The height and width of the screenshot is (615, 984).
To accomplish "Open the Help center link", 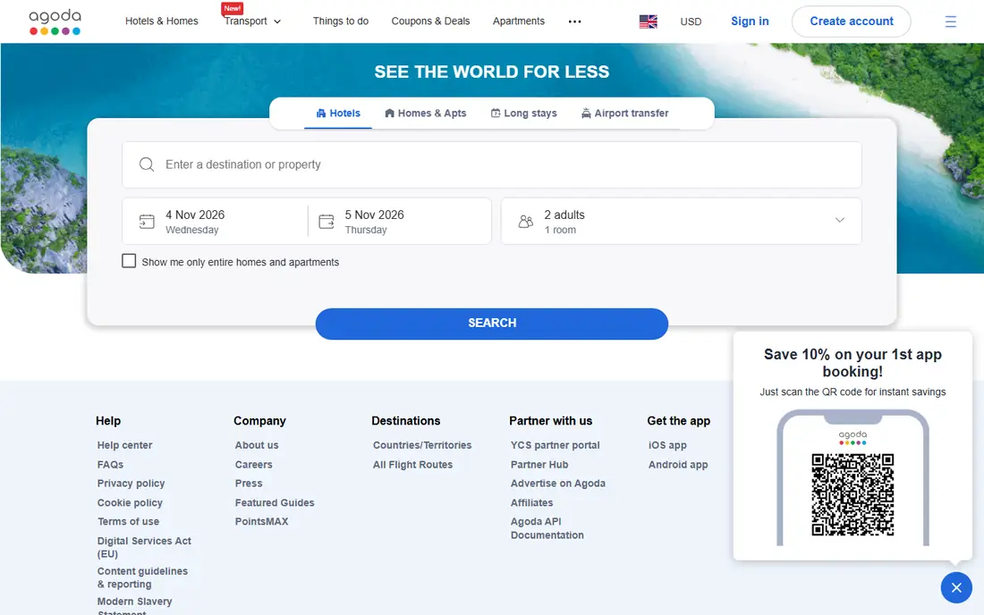I will click(125, 445).
